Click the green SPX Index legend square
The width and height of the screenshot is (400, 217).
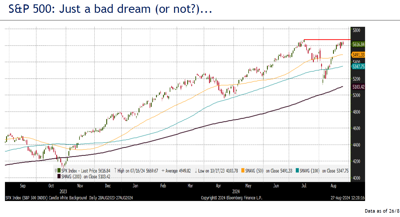coord(59,171)
